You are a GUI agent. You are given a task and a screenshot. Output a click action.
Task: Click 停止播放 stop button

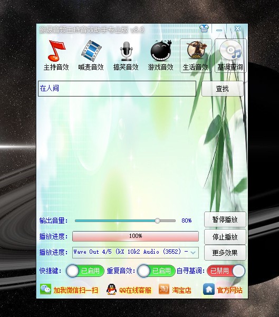(x=225, y=237)
